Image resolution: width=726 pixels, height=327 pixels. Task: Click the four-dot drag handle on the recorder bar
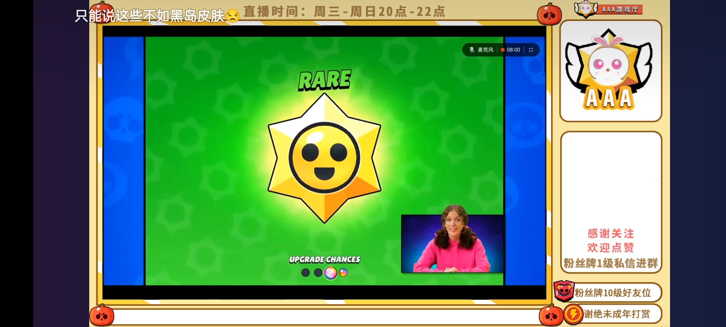(x=531, y=50)
